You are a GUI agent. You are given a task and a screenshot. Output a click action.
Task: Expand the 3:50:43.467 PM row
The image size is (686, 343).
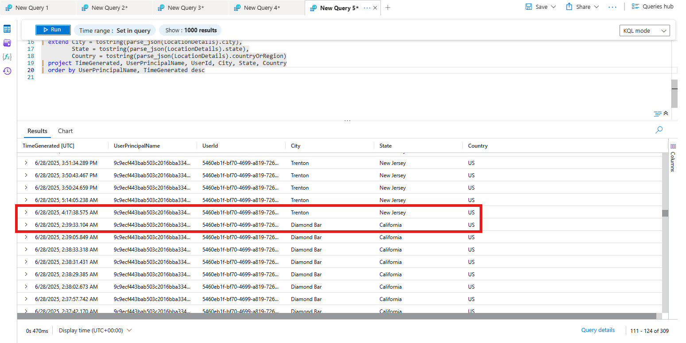click(x=26, y=175)
